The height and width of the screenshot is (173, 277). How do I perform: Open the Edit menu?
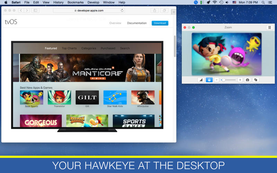36,2
